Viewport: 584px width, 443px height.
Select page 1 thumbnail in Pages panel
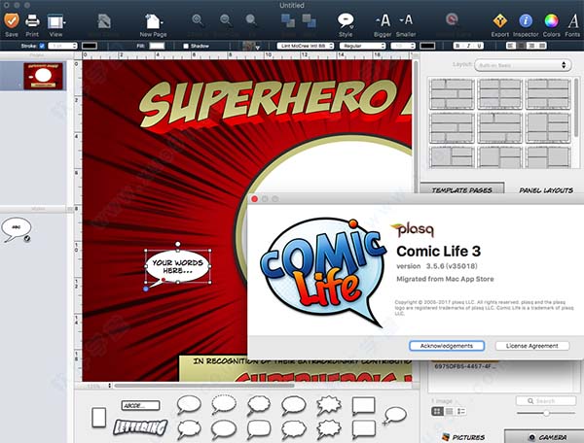coord(43,76)
